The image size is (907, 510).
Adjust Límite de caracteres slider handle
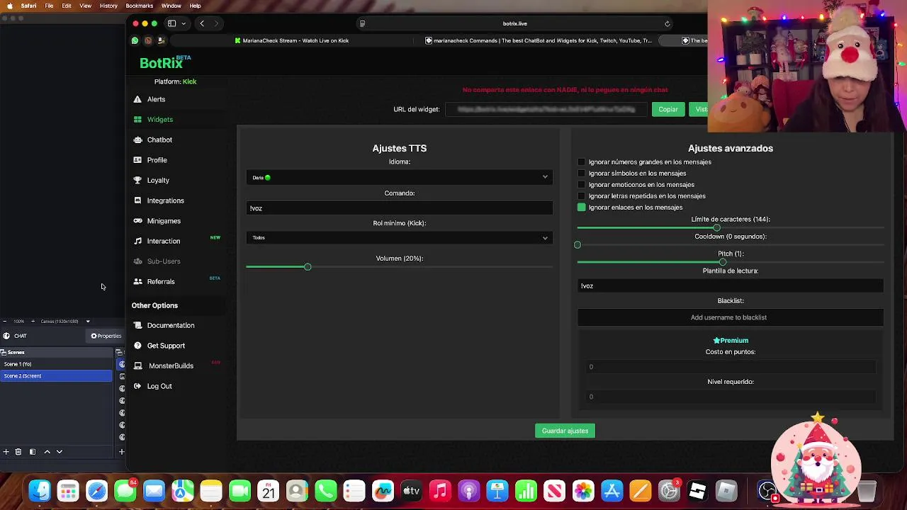[717, 228]
